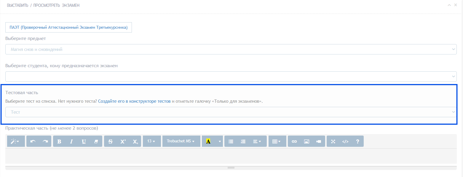463x177 pixels.
Task: Click into the practical part text area
Action: tap(231, 156)
